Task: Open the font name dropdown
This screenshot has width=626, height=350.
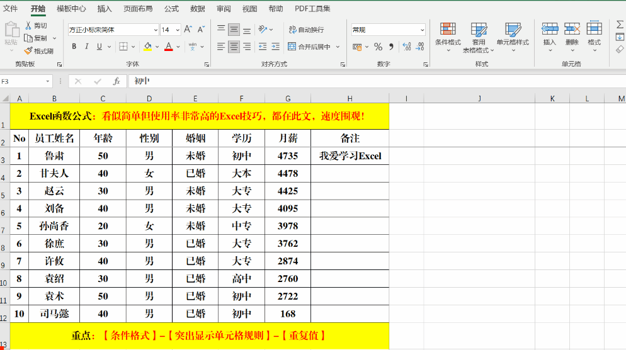Action: tap(156, 30)
